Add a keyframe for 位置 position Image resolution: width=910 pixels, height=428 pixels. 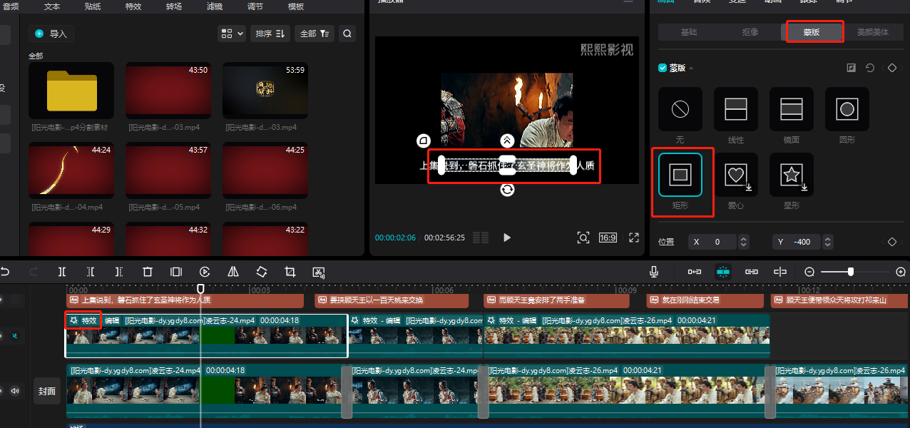click(891, 242)
